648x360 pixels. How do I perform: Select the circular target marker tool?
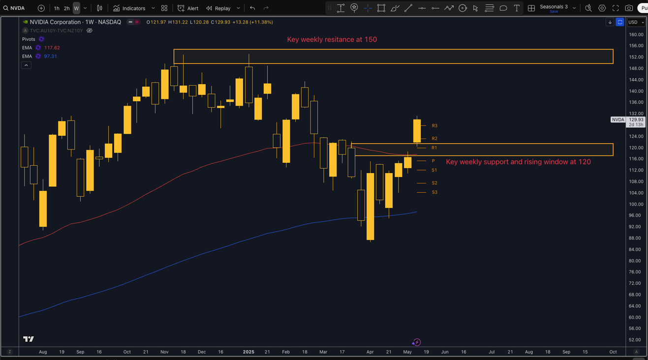[x=463, y=8]
